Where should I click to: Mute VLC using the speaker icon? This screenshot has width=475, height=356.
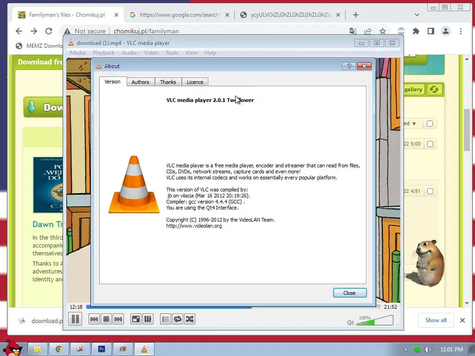(x=350, y=323)
